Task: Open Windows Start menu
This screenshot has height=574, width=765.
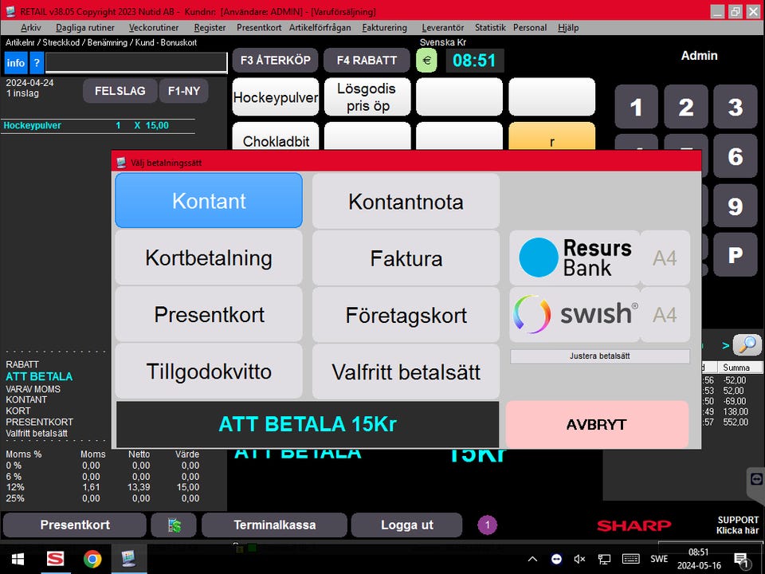Action: [x=18, y=559]
